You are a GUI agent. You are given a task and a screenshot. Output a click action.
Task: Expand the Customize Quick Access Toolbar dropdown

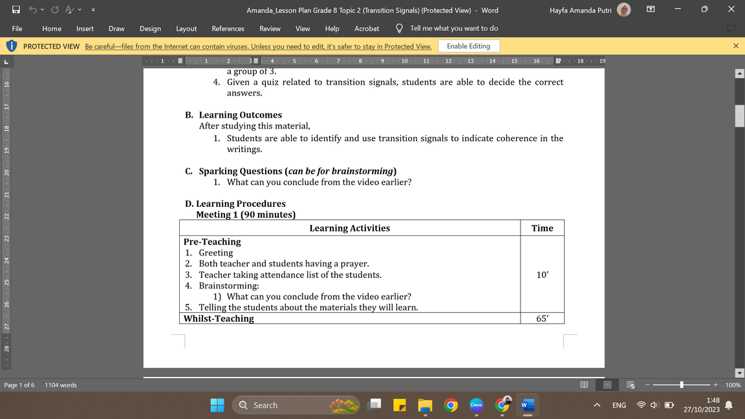[93, 10]
